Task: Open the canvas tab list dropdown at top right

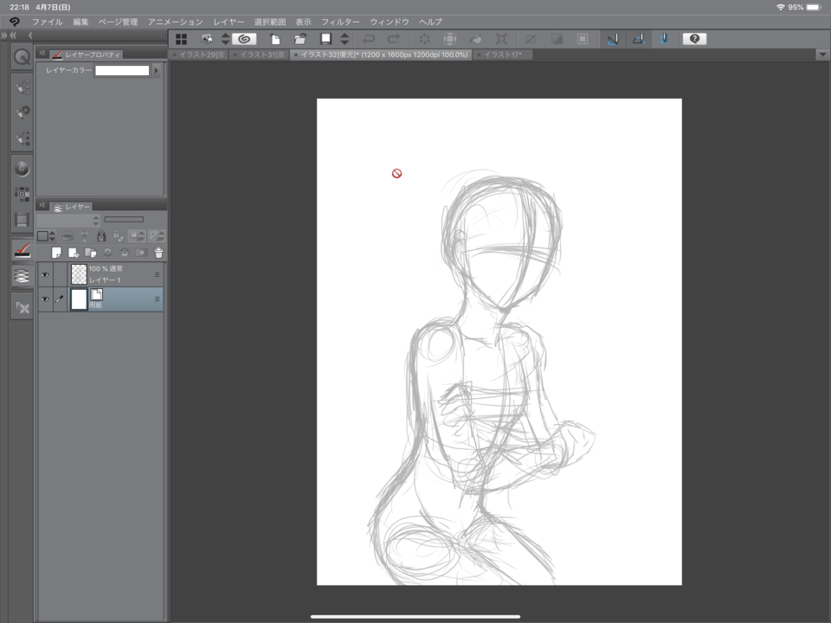Action: (x=821, y=54)
